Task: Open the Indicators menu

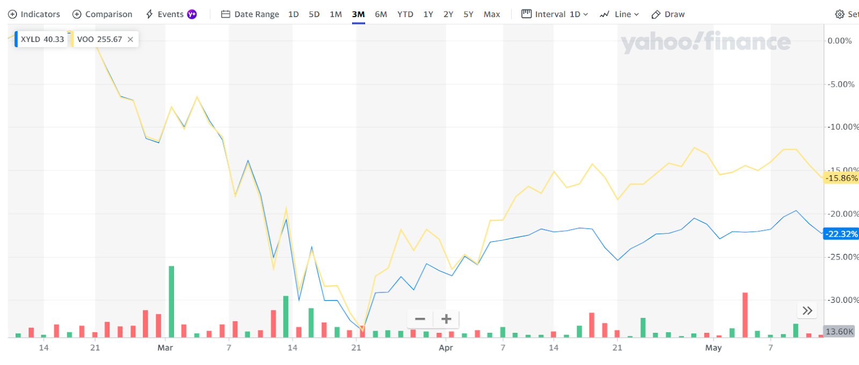Action: (34, 14)
